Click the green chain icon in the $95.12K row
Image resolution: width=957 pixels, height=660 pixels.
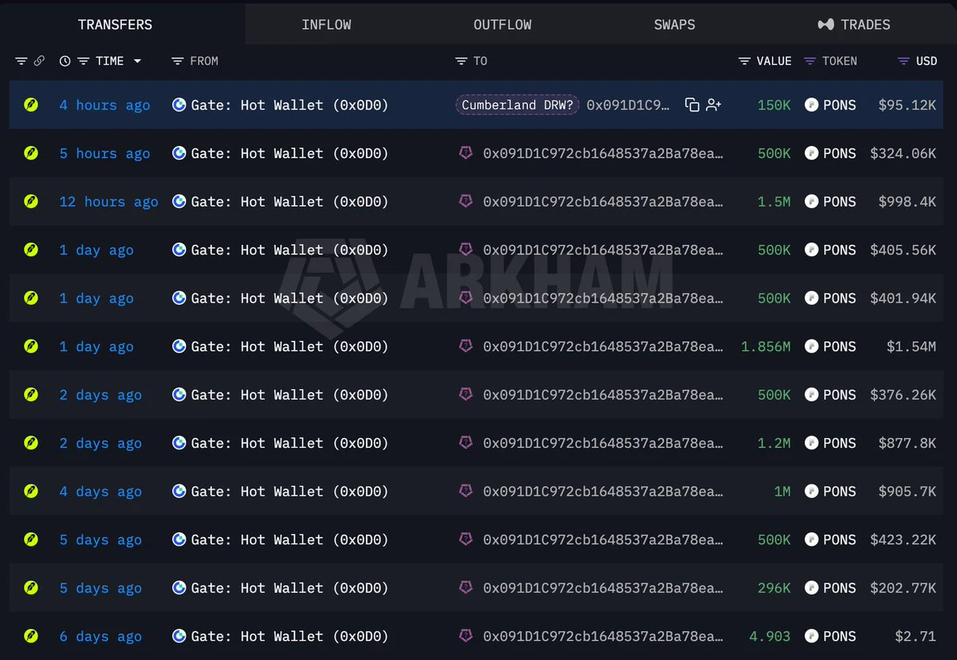point(31,105)
